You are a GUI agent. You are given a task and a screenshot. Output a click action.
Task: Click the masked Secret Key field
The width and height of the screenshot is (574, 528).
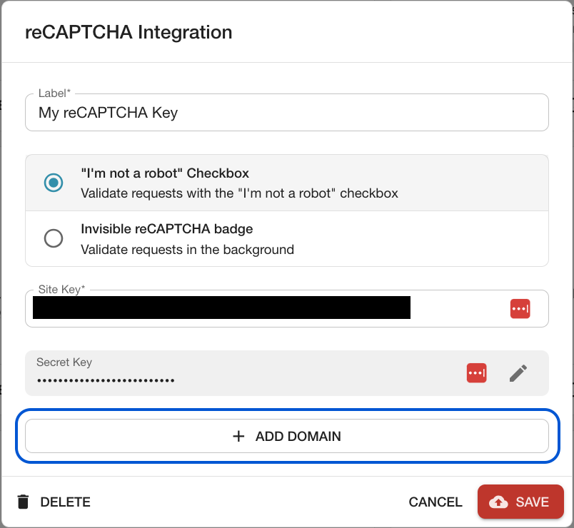[x=286, y=373]
